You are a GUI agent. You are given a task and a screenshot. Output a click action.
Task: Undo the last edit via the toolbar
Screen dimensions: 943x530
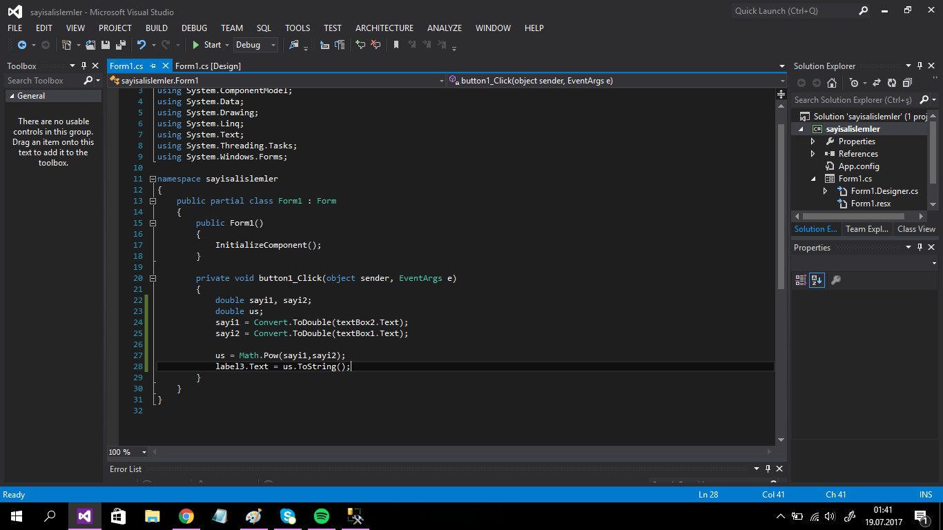(142, 45)
